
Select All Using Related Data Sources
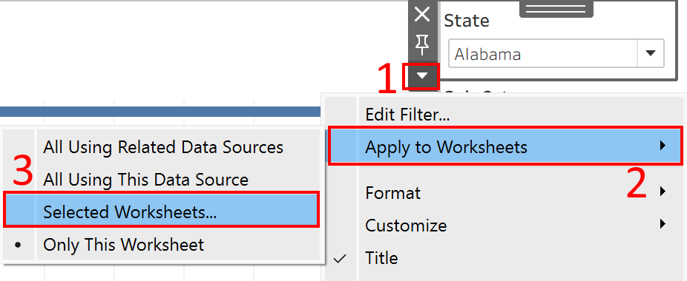click(162, 147)
